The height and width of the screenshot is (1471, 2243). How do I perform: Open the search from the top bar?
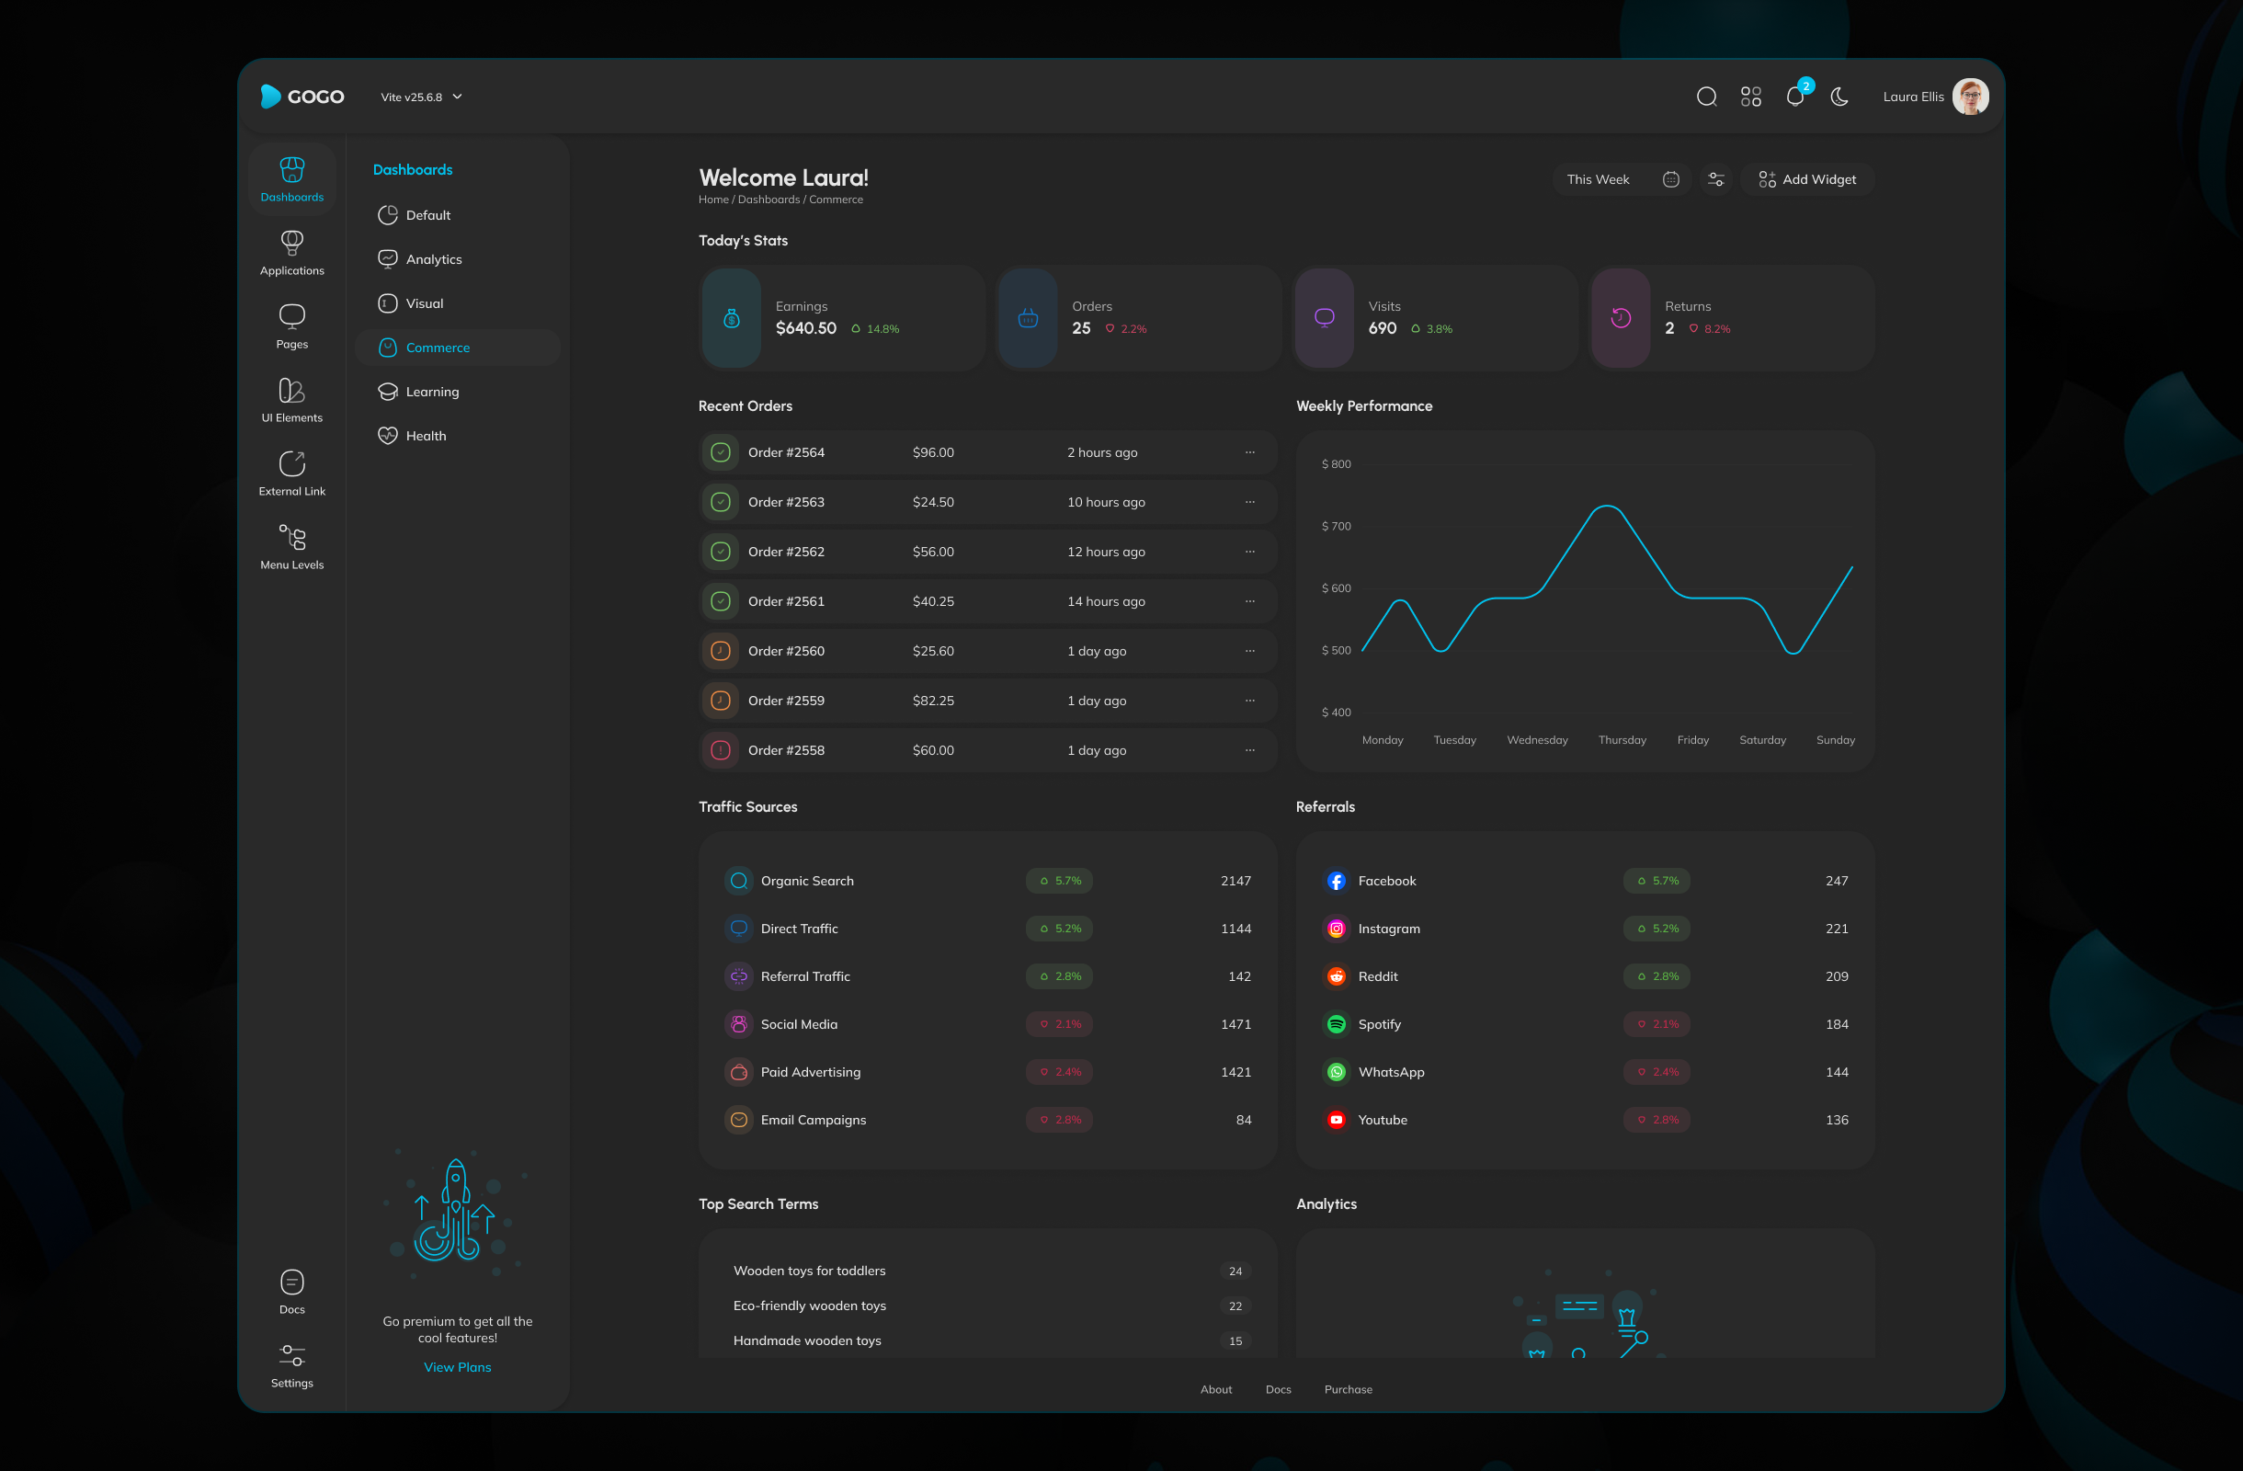(1706, 97)
